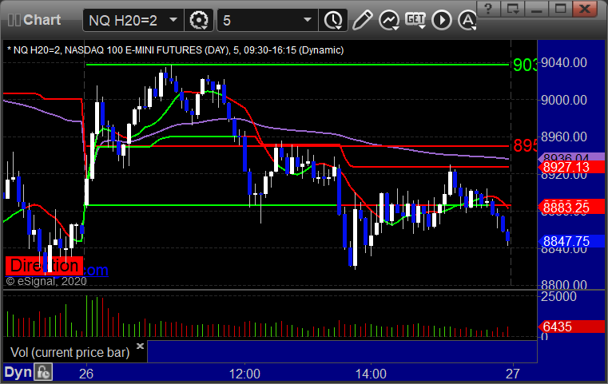Click the 8927.13 red price label
This screenshot has width=608, height=384.
click(571, 167)
